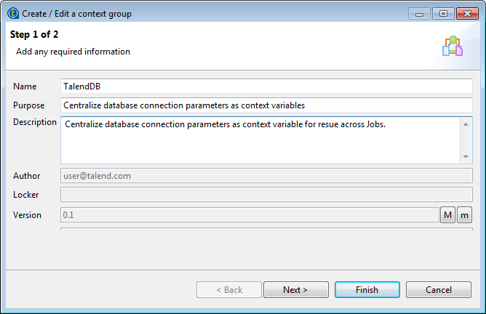Minimize the context group dialog
Image resolution: width=486 pixels, height=314 pixels.
[x=418, y=13]
